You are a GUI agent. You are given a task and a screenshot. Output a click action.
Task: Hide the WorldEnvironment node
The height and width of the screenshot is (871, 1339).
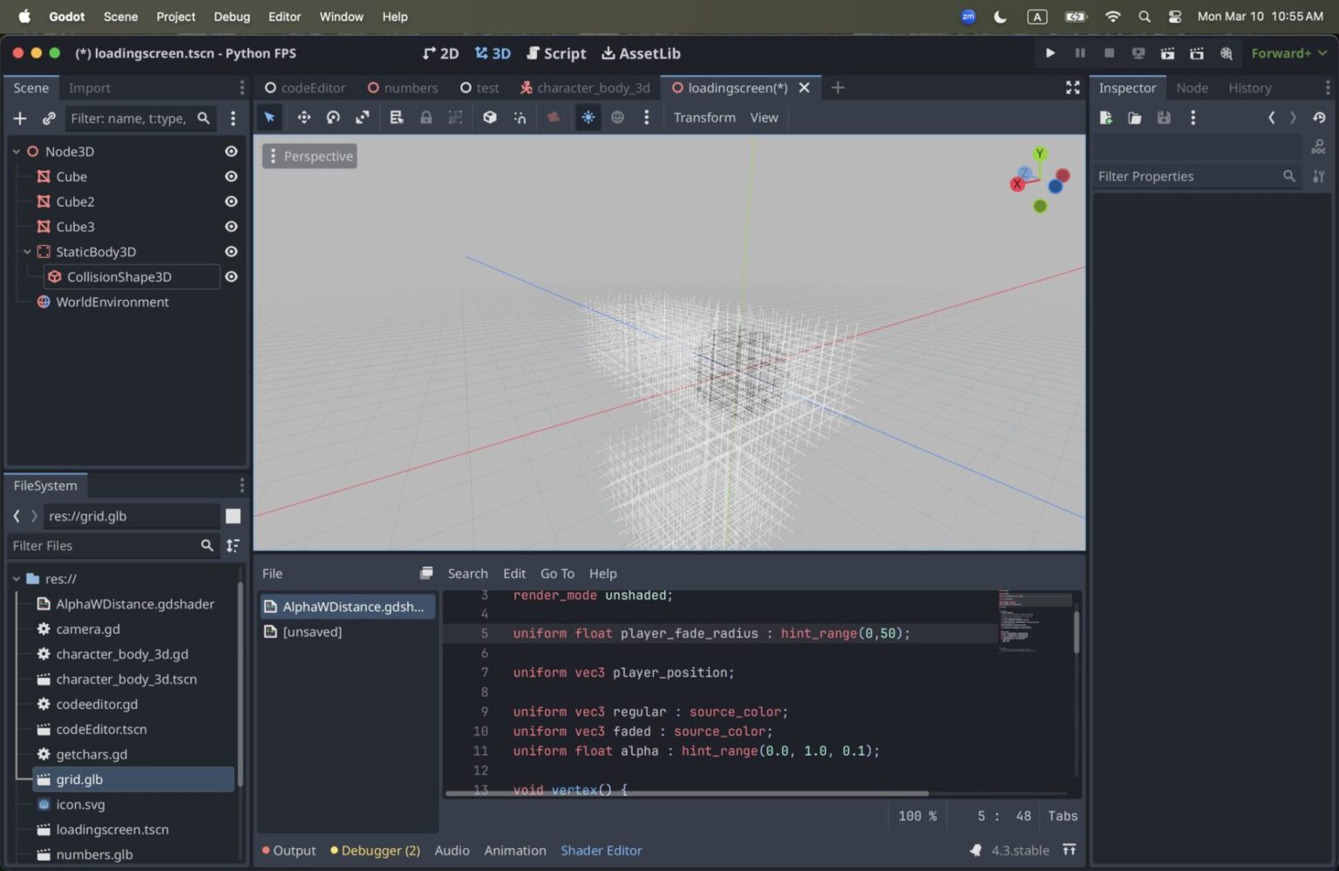tap(230, 302)
